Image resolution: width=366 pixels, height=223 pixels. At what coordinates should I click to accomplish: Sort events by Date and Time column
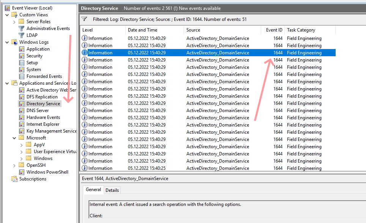click(x=142, y=30)
